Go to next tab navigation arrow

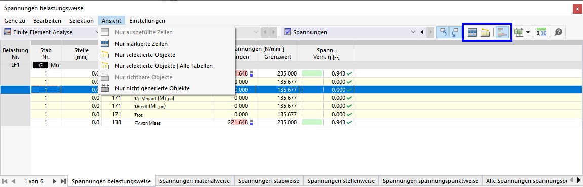coord(54,181)
